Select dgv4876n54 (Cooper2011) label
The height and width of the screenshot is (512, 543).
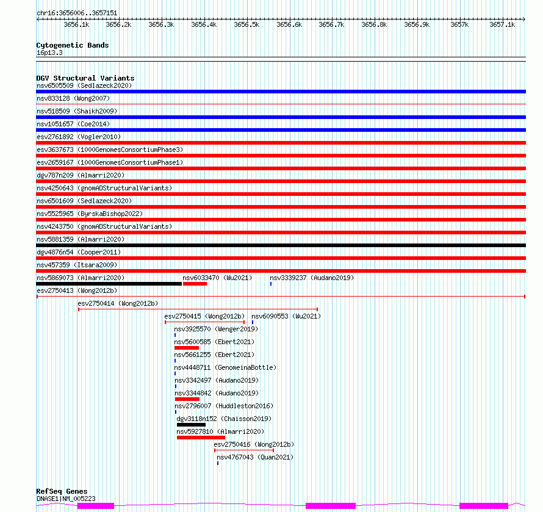pyautogui.click(x=79, y=252)
